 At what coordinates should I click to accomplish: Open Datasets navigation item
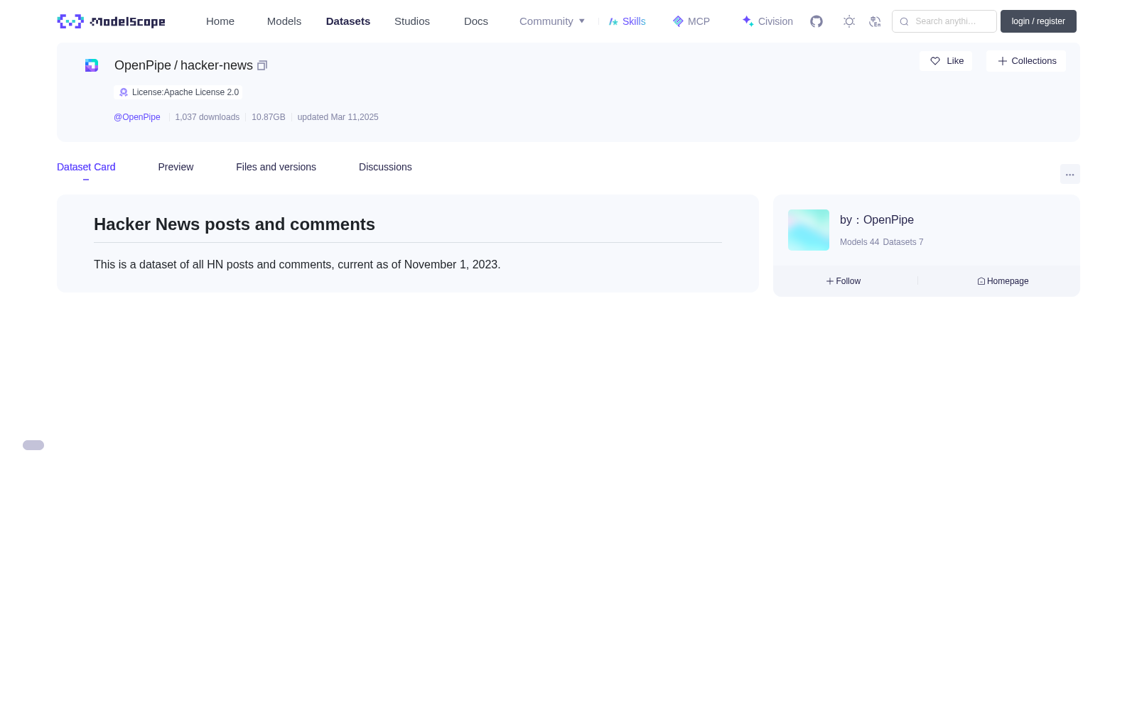348,21
